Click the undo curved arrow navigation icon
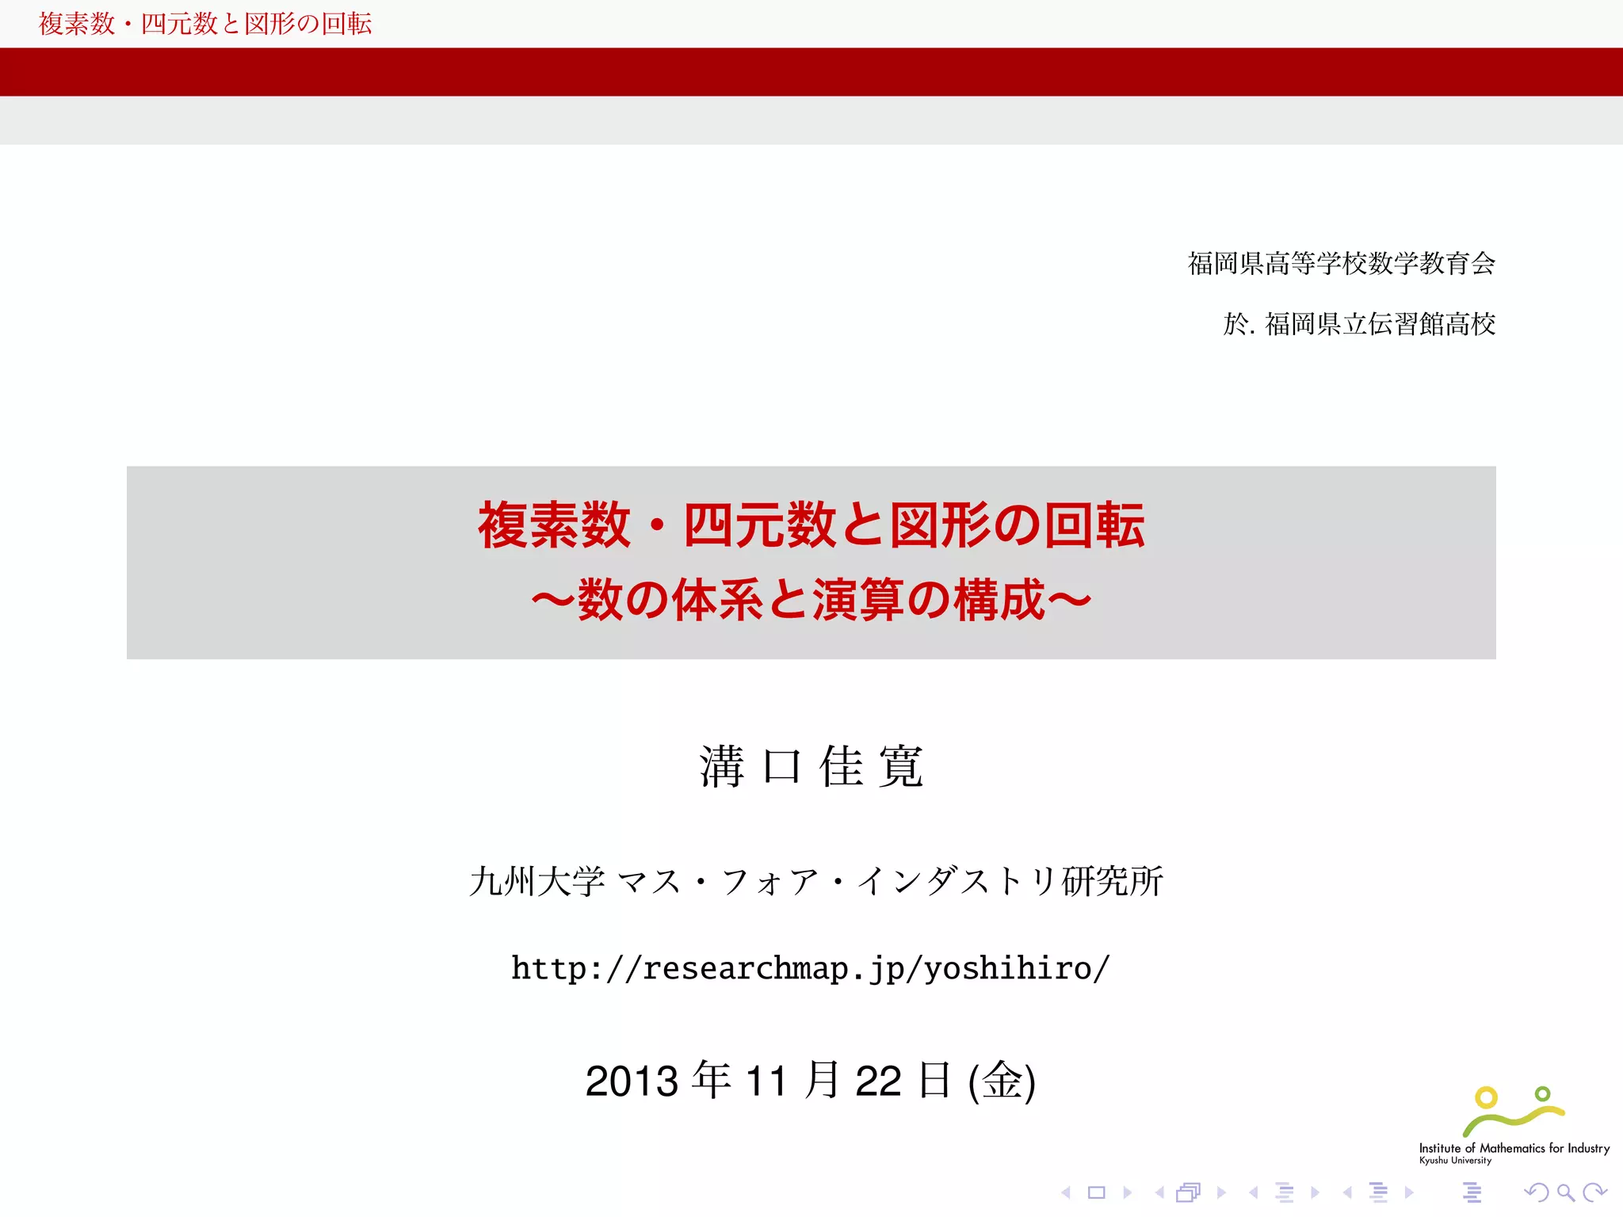The height and width of the screenshot is (1217, 1623). click(x=1536, y=1192)
